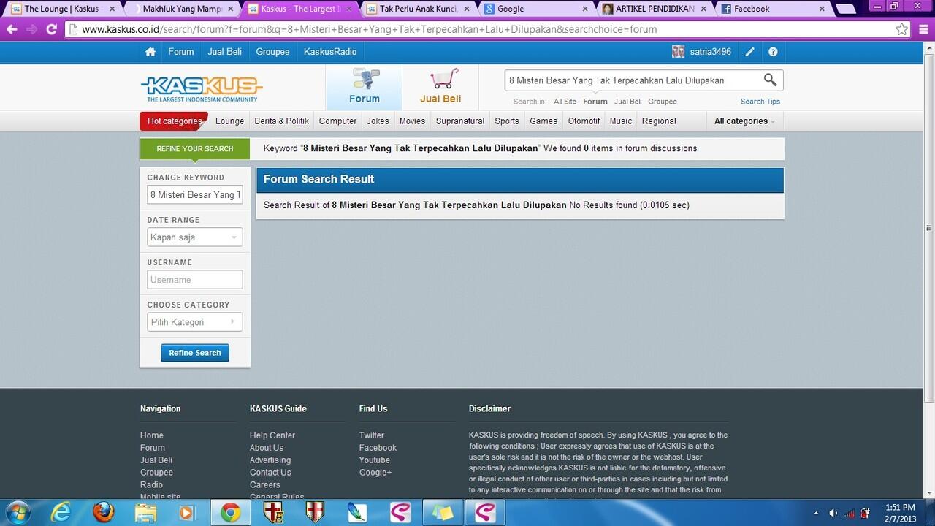Open the Otomotif category

tap(584, 121)
